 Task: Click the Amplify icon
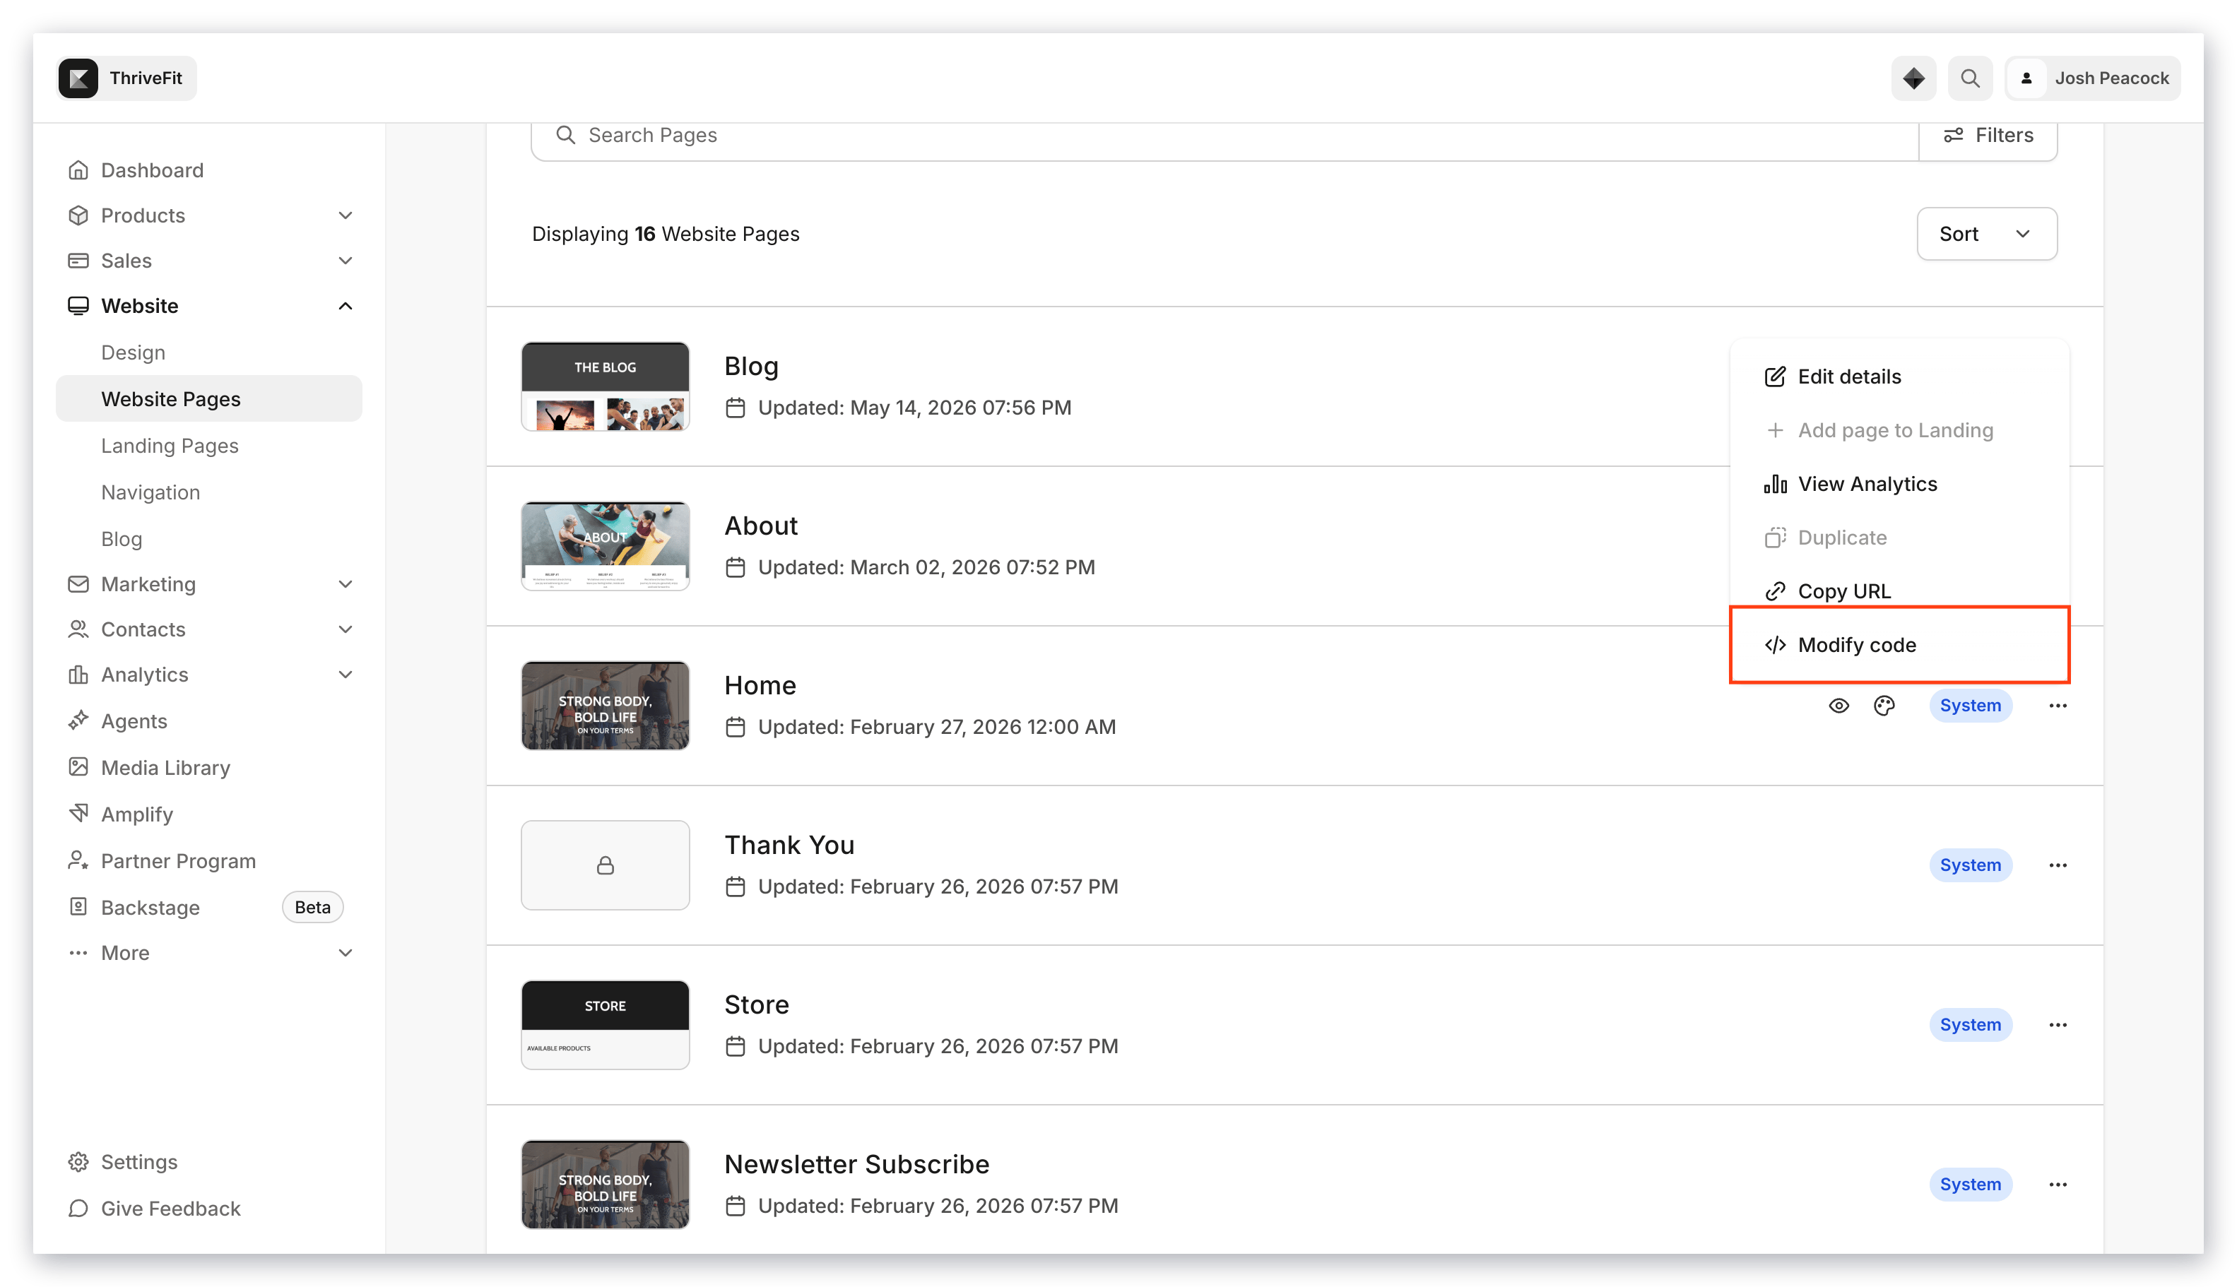(78, 813)
